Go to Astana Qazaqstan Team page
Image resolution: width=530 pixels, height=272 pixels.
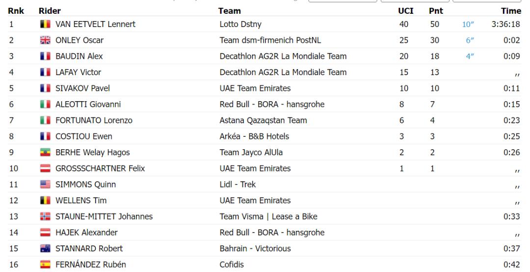(263, 120)
